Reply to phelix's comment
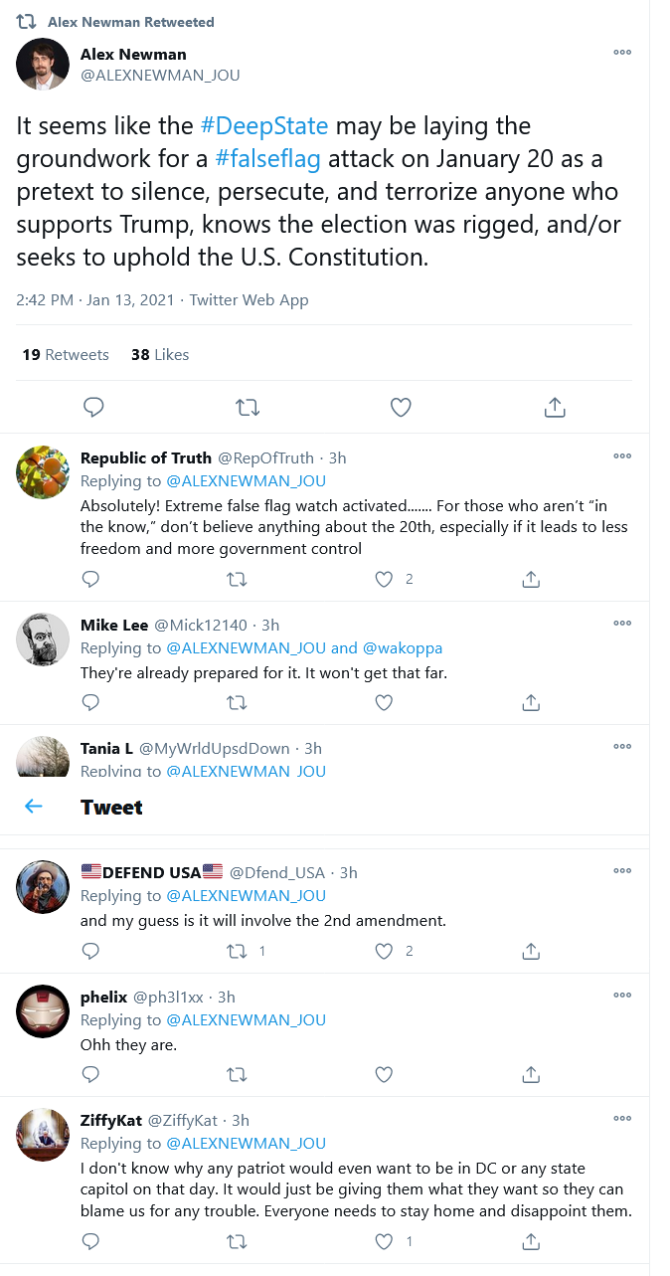 click(90, 1074)
